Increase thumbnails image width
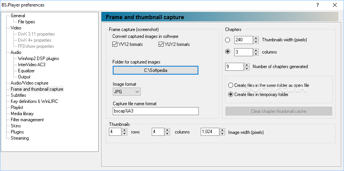This screenshot has height=171, width=344. coord(222,130)
